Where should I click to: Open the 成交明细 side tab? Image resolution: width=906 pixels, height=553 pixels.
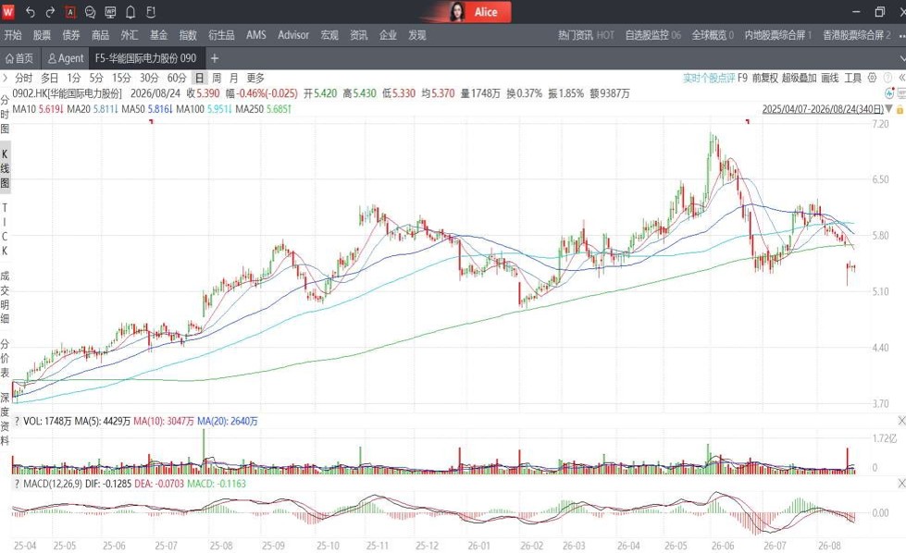pos(6,297)
